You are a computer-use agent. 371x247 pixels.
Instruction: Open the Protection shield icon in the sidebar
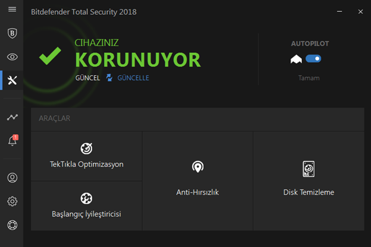point(12,33)
